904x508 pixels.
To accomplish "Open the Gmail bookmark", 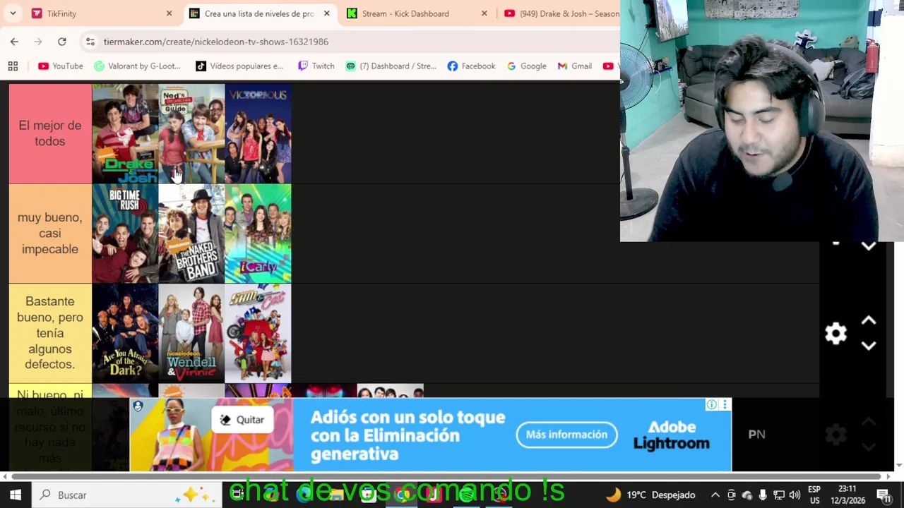I will click(x=574, y=66).
